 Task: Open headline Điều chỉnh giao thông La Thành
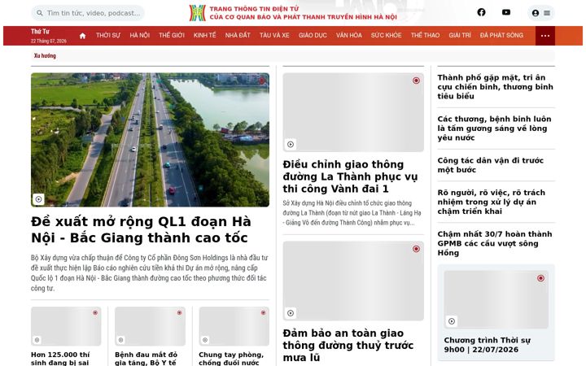(350, 176)
